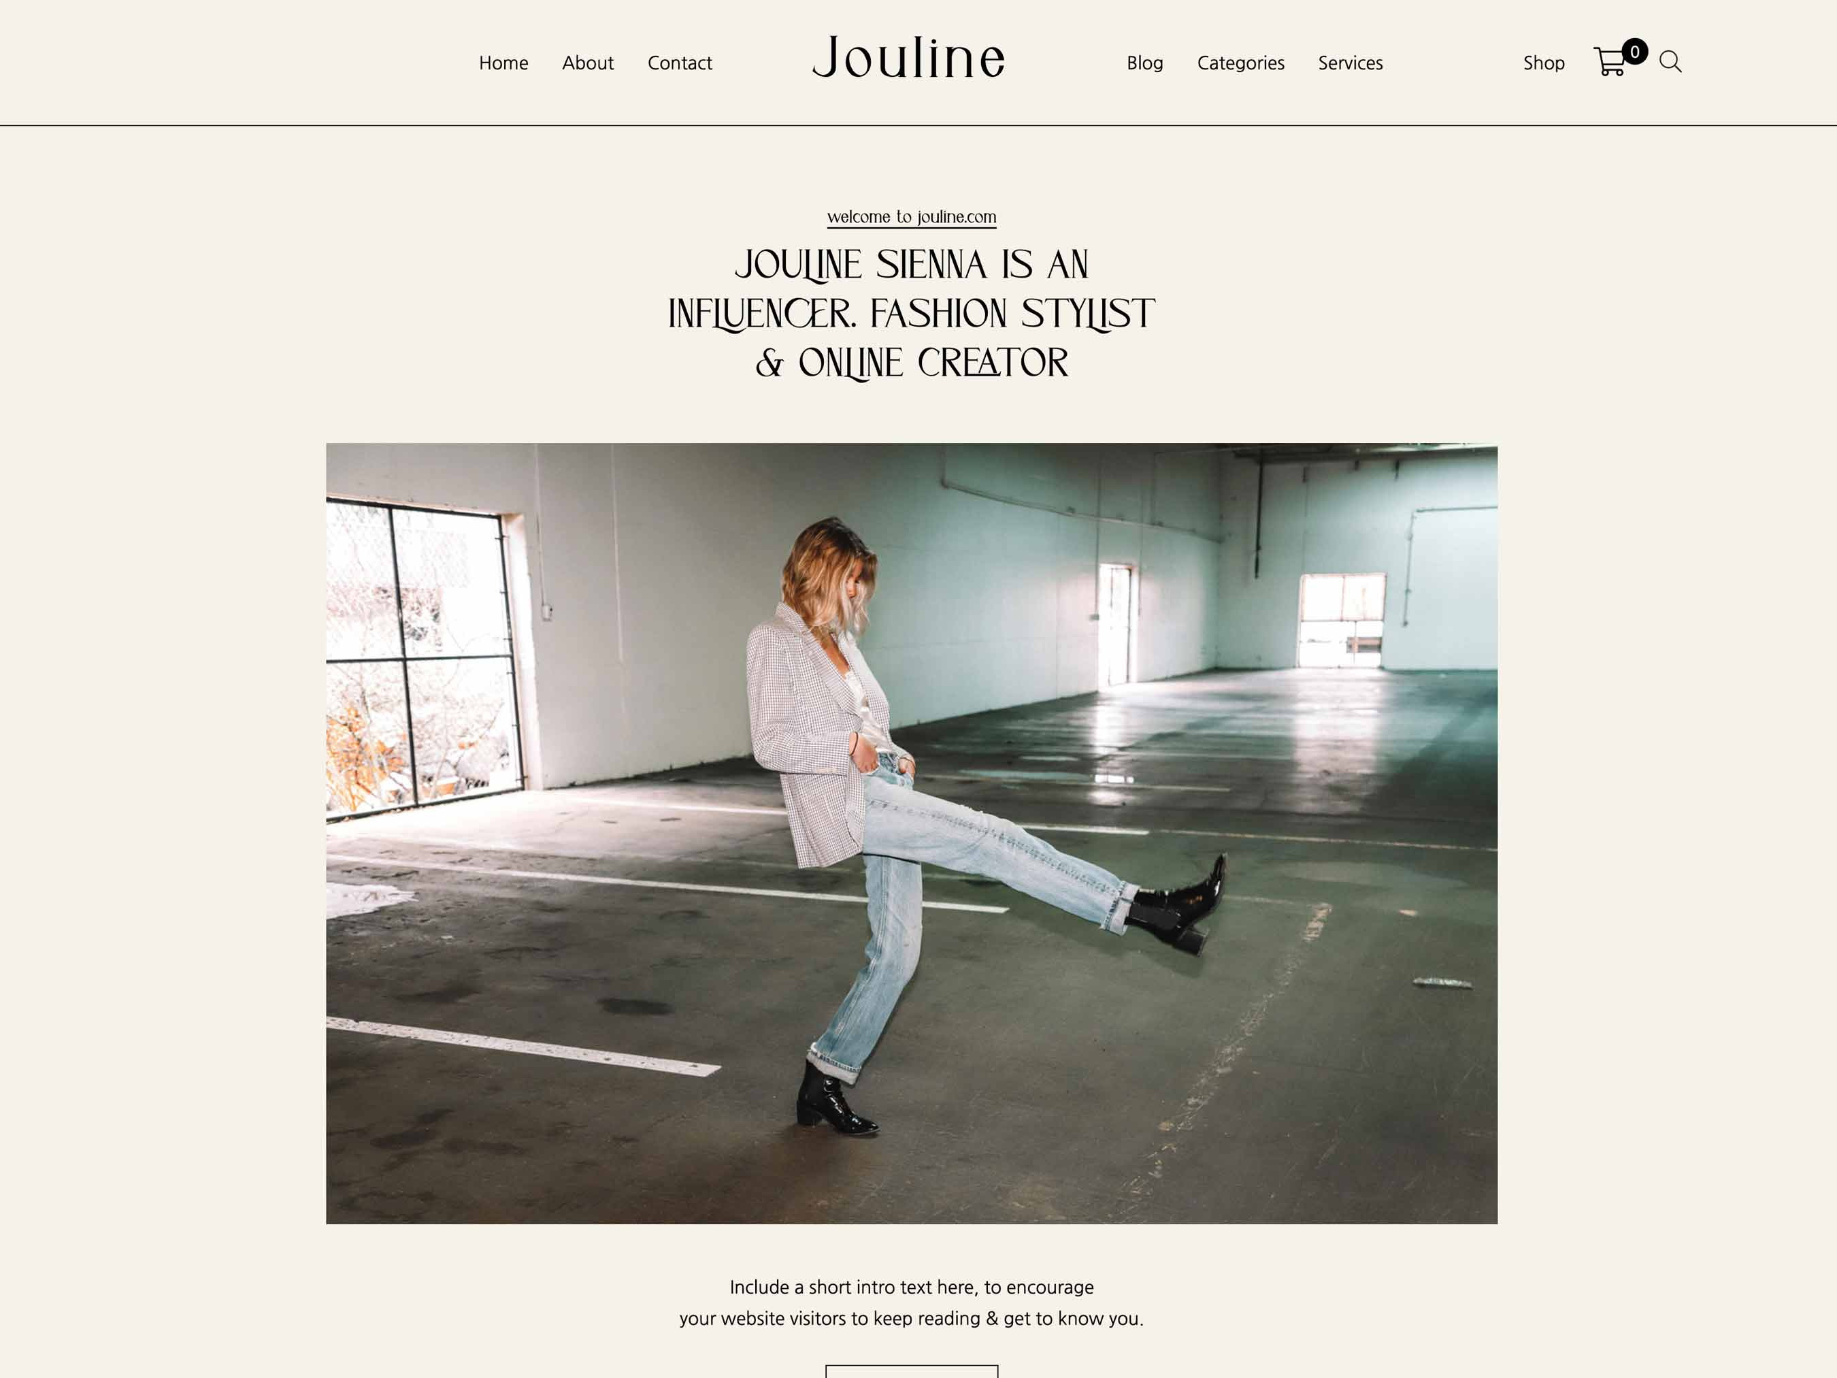Viewport: 1837px width, 1378px height.
Task: Click the search magnifier icon
Action: [1670, 63]
